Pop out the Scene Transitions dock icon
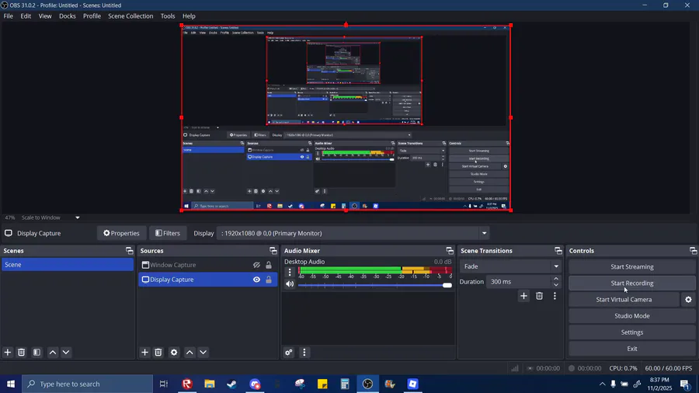The image size is (699, 393). 558,250
